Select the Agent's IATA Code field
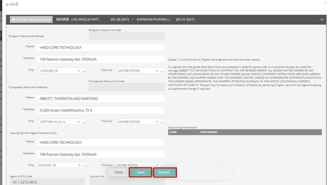 click(47, 182)
